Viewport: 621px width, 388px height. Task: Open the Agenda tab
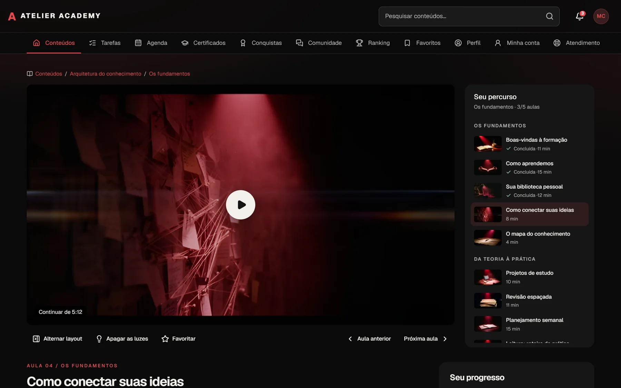pos(151,43)
